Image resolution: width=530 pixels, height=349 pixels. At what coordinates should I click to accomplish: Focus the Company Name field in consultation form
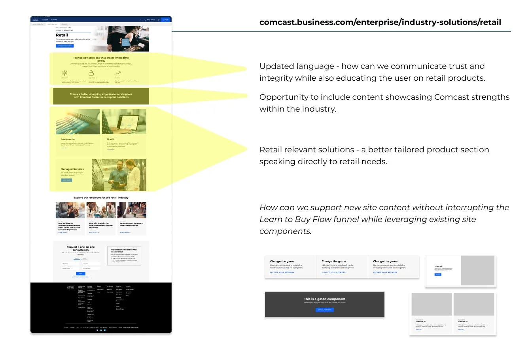[x=70, y=268]
